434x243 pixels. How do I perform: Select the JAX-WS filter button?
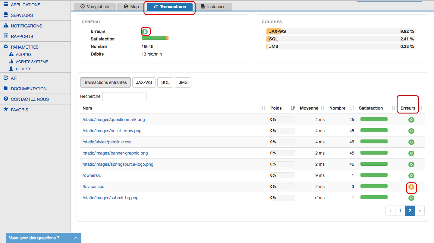[x=144, y=82]
